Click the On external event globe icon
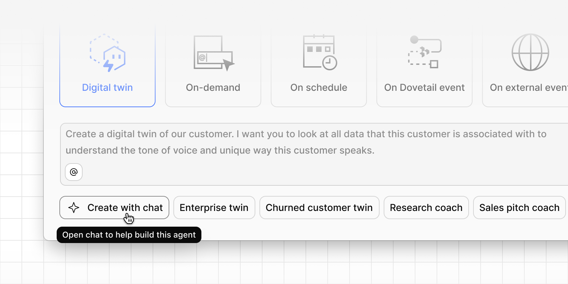 point(530,52)
